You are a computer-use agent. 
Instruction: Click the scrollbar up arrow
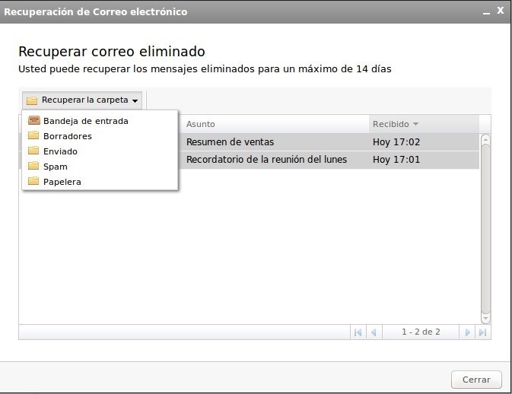click(485, 140)
